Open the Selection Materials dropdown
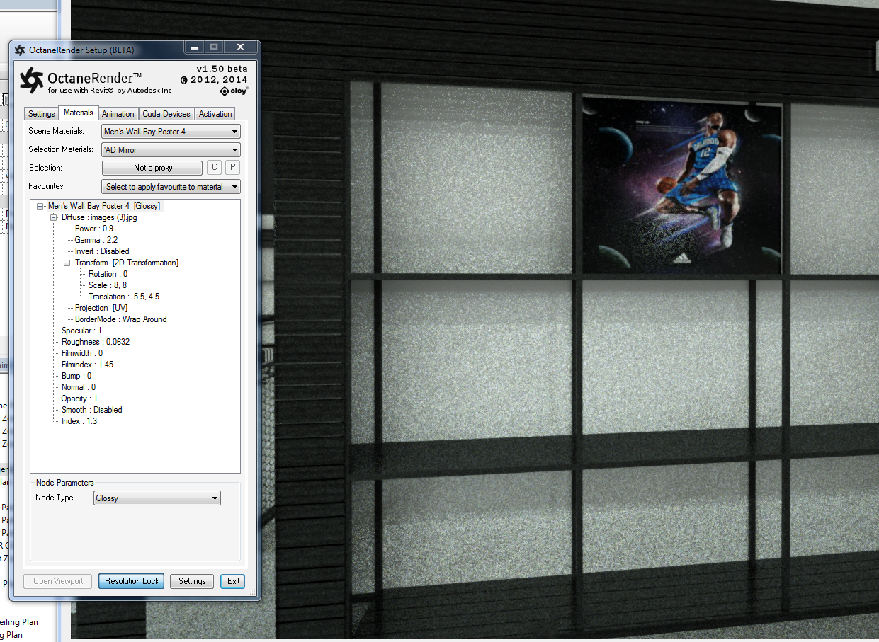The height and width of the screenshot is (642, 879). click(171, 150)
